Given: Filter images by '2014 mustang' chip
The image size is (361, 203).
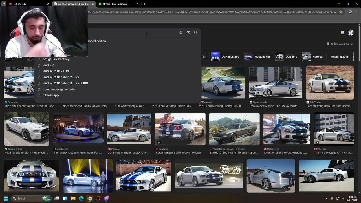Looking at the screenshot, I should click(226, 57).
